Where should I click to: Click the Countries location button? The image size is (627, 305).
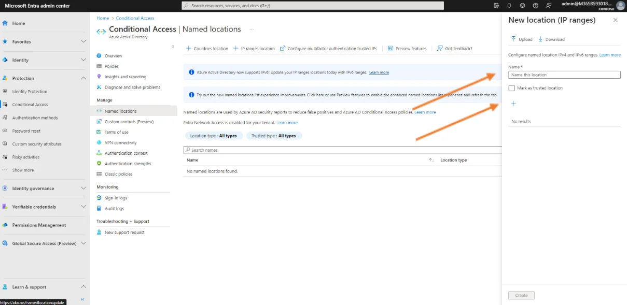click(x=207, y=49)
